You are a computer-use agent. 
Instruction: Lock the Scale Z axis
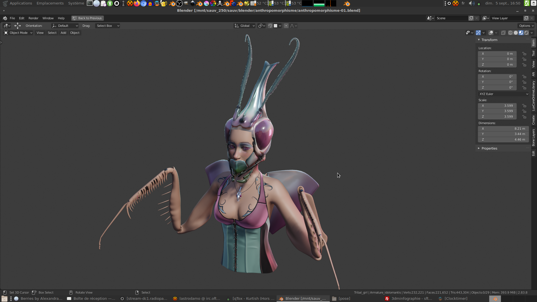tap(524, 117)
